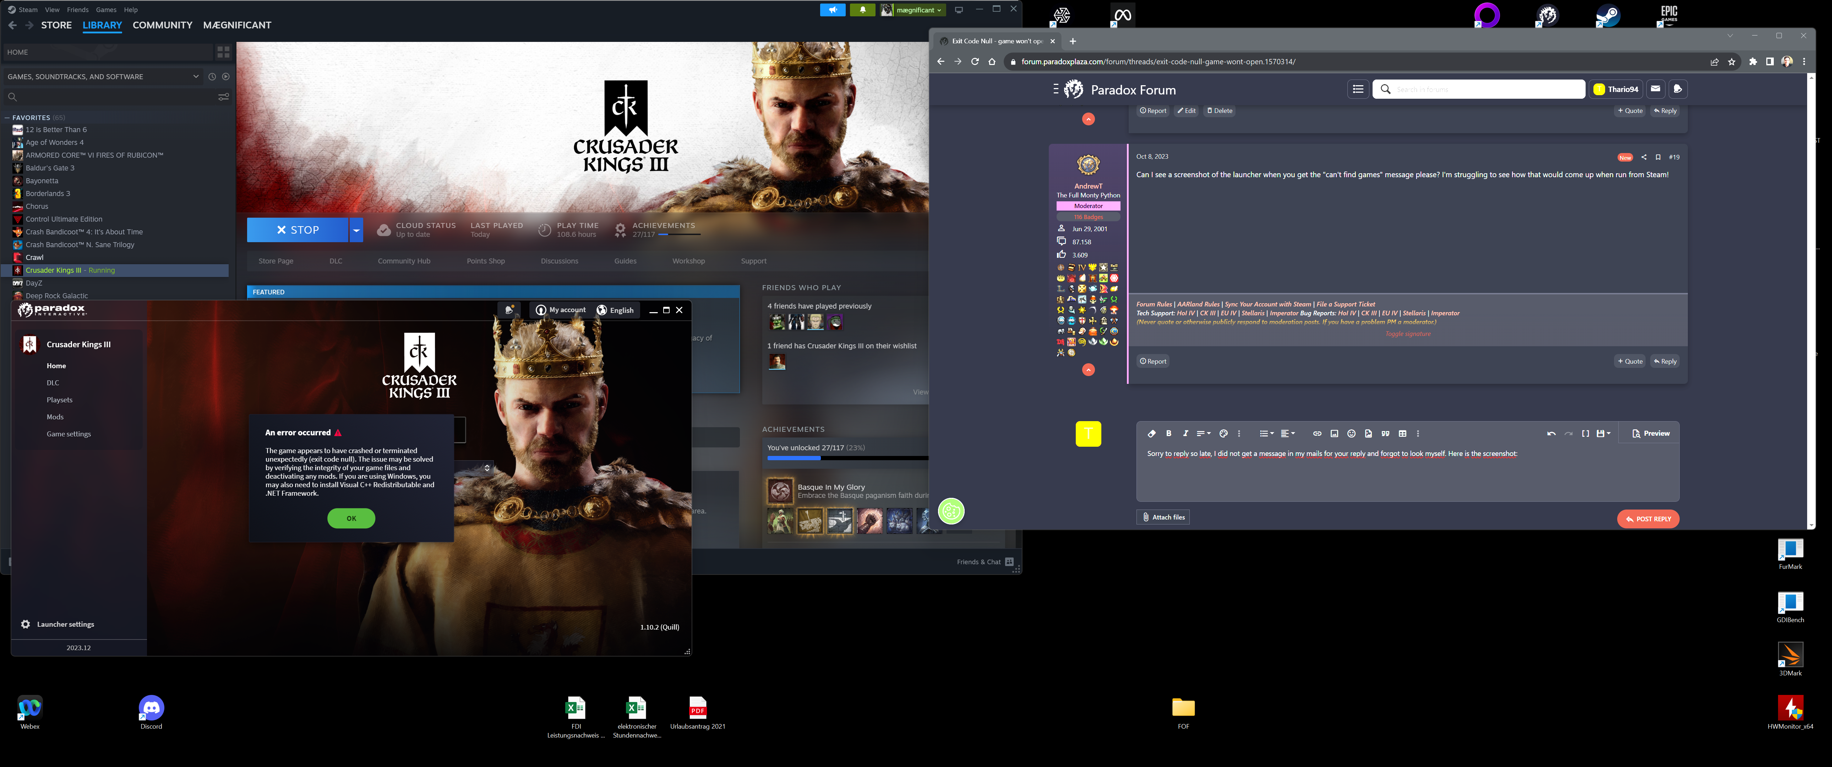Insert table in reply editor

tap(1402, 433)
